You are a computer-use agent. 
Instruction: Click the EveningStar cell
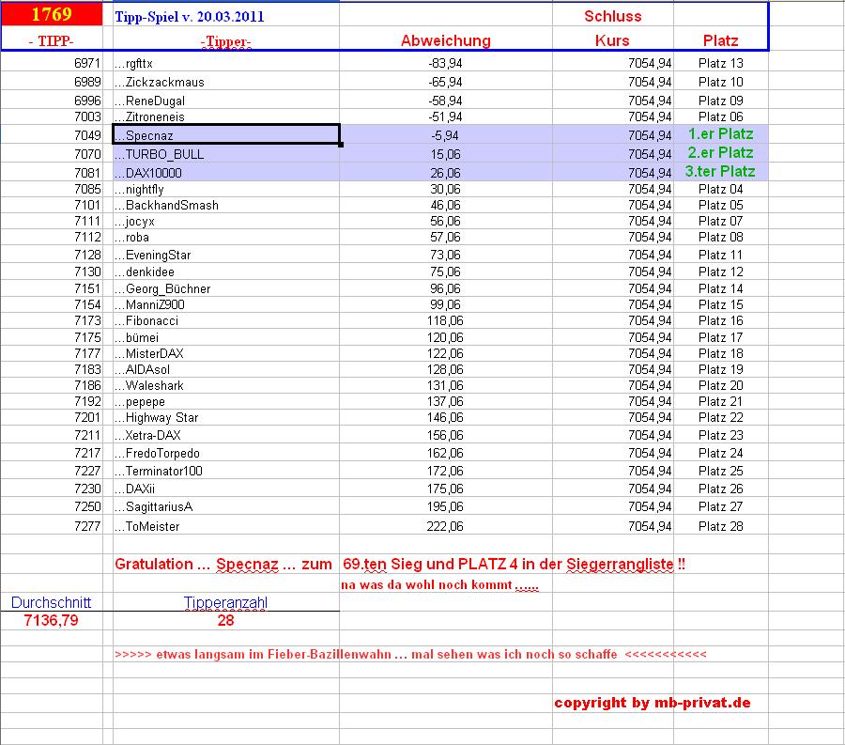(225, 255)
